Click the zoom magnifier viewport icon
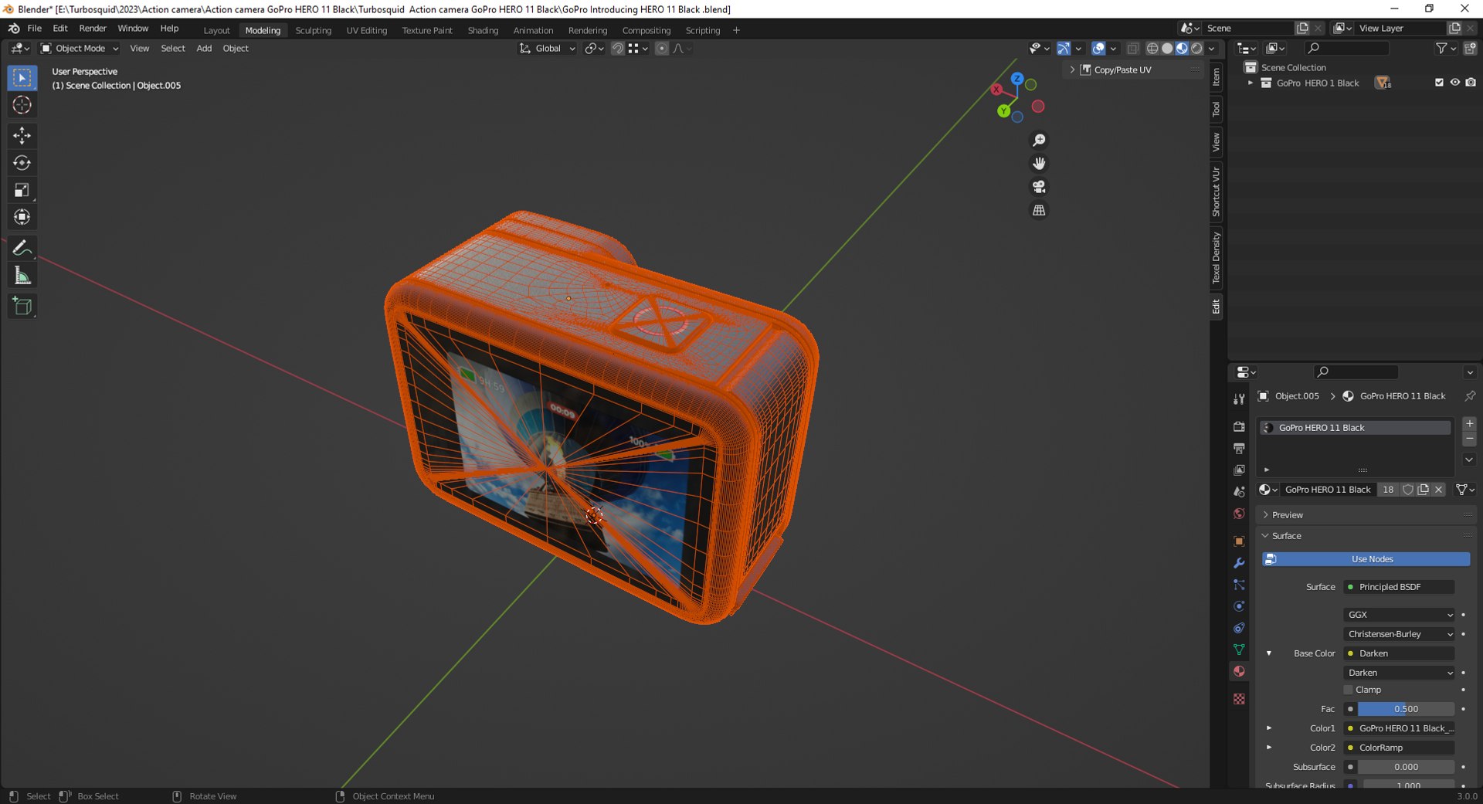The image size is (1483, 804). 1039,140
